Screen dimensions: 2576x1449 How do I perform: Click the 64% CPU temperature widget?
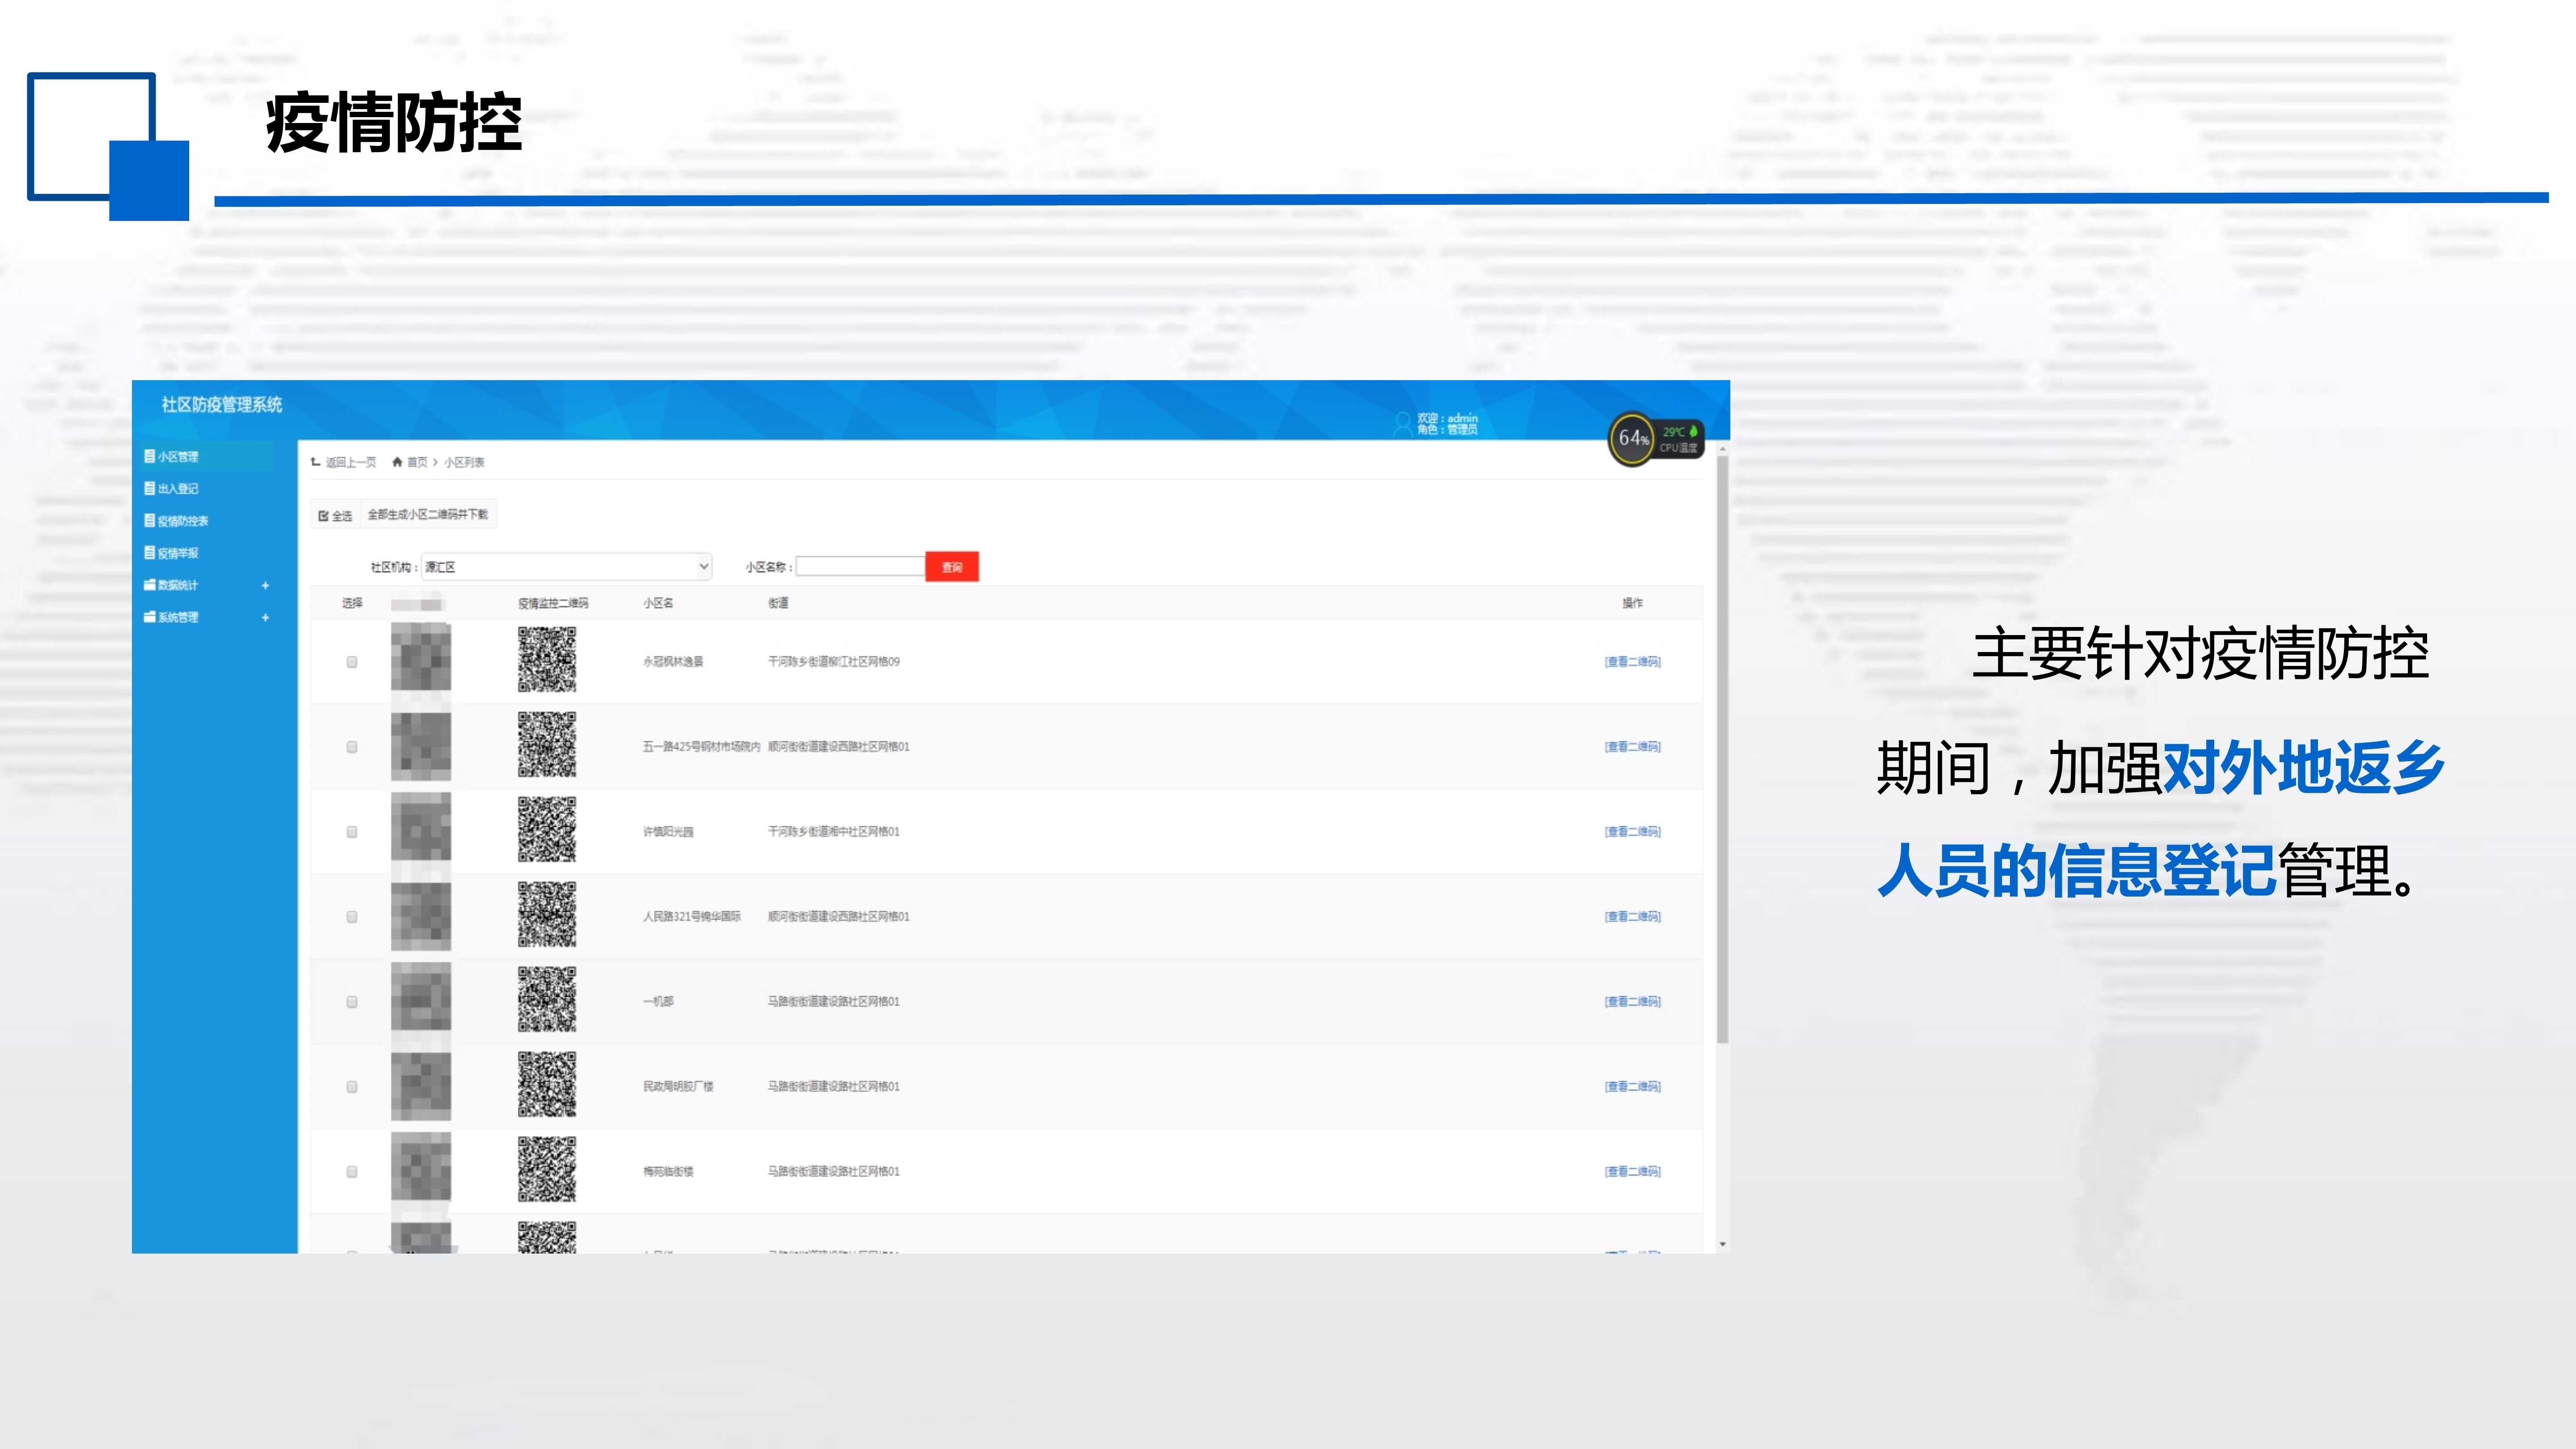tap(1655, 439)
